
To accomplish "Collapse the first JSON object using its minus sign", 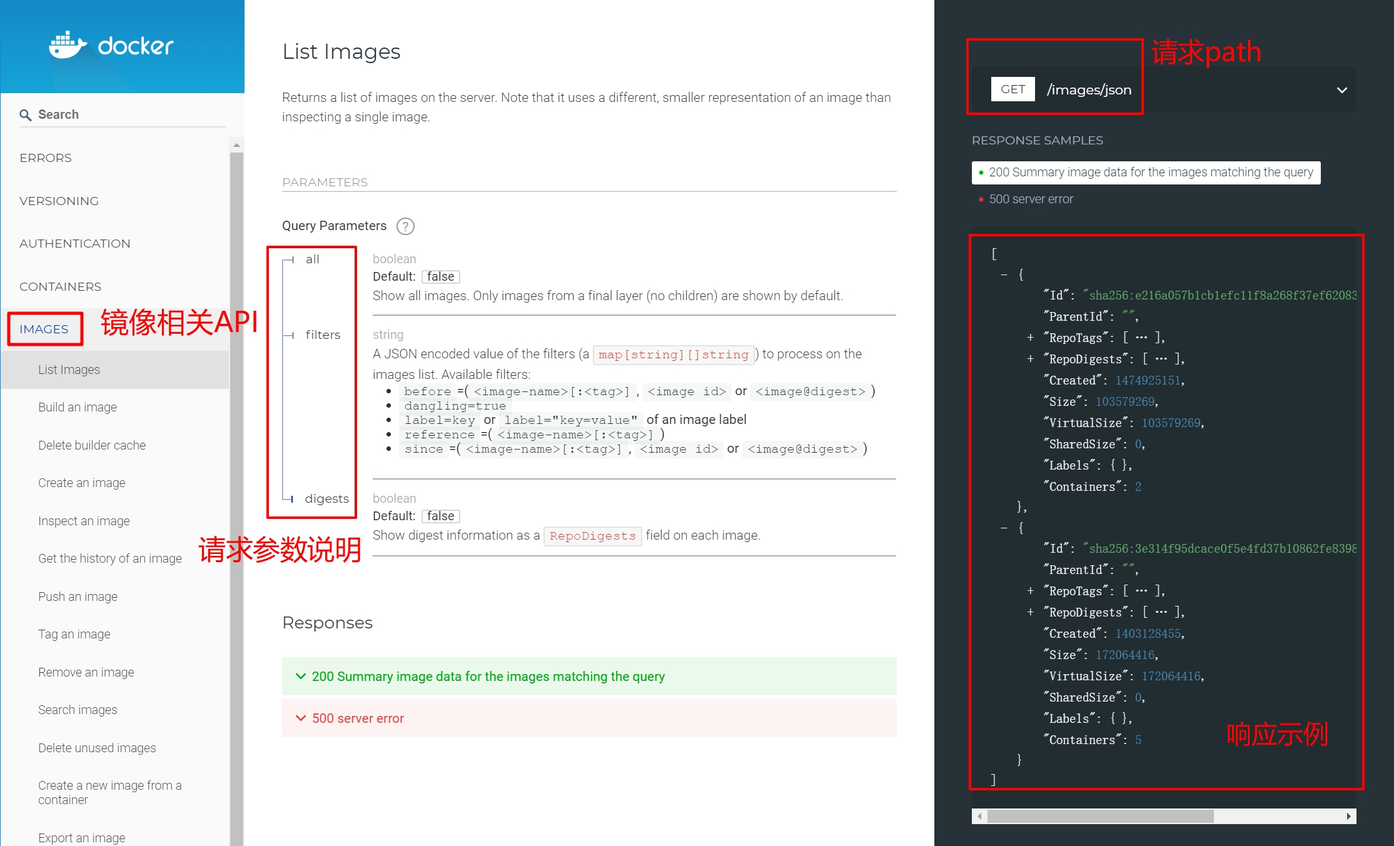I will click(1004, 274).
